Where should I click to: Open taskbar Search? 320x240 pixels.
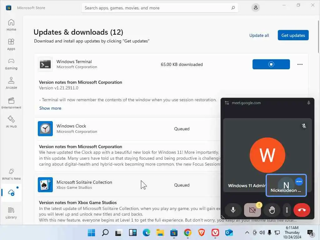105,232
